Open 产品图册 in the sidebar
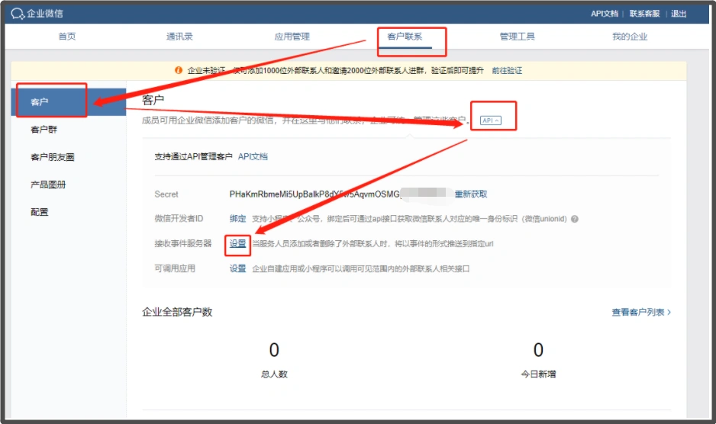The width and height of the screenshot is (716, 424). (48, 185)
